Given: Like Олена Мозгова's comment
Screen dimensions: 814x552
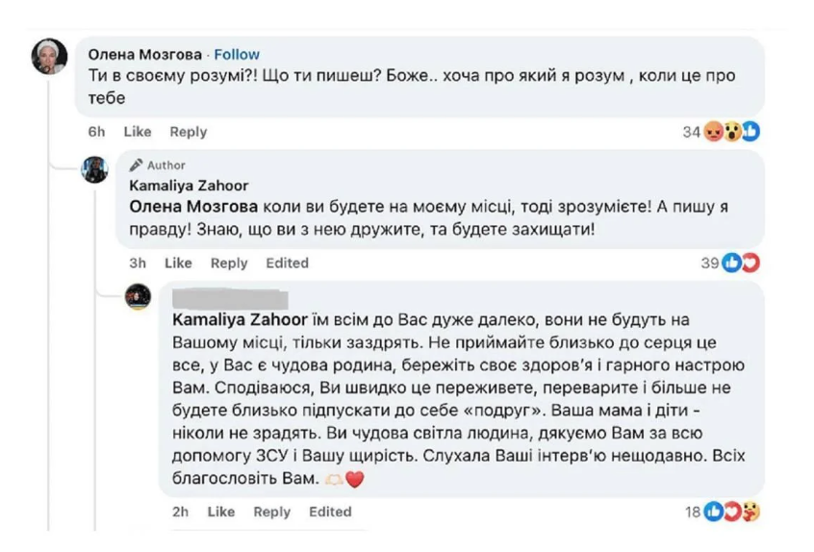Looking at the screenshot, I should coord(138,132).
